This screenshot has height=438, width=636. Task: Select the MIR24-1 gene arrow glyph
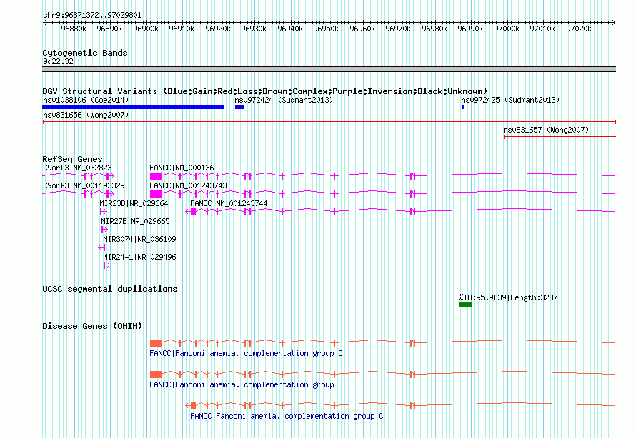pyautogui.click(x=106, y=265)
